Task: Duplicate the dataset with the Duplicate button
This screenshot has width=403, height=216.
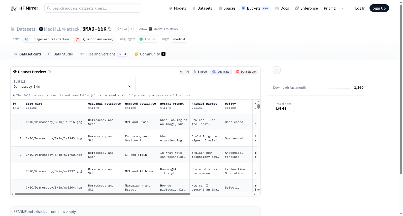Action: pos(221,72)
